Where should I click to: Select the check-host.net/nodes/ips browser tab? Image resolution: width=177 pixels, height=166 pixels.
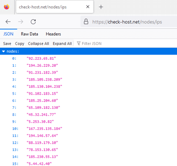55,7
